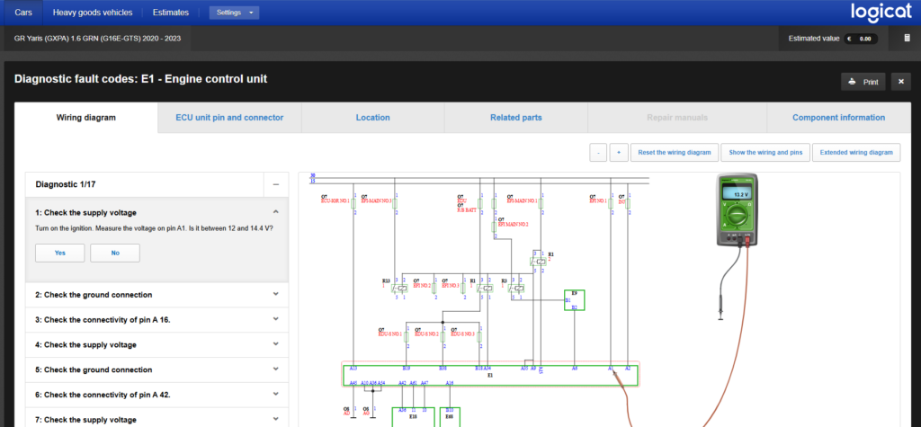Zoom out the wiring diagram with minus

point(598,152)
